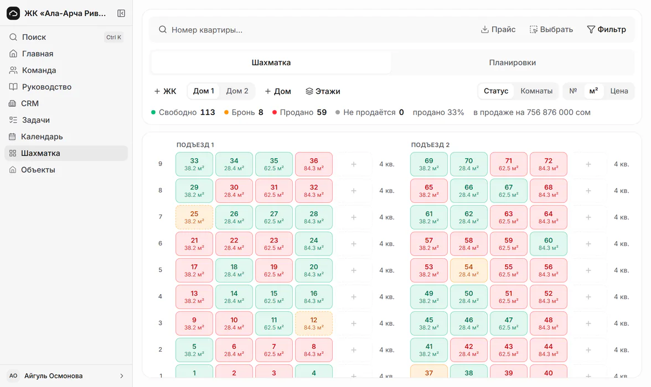Open the Фильтр filter options
Image resolution: width=651 pixels, height=387 pixels.
coord(607,29)
